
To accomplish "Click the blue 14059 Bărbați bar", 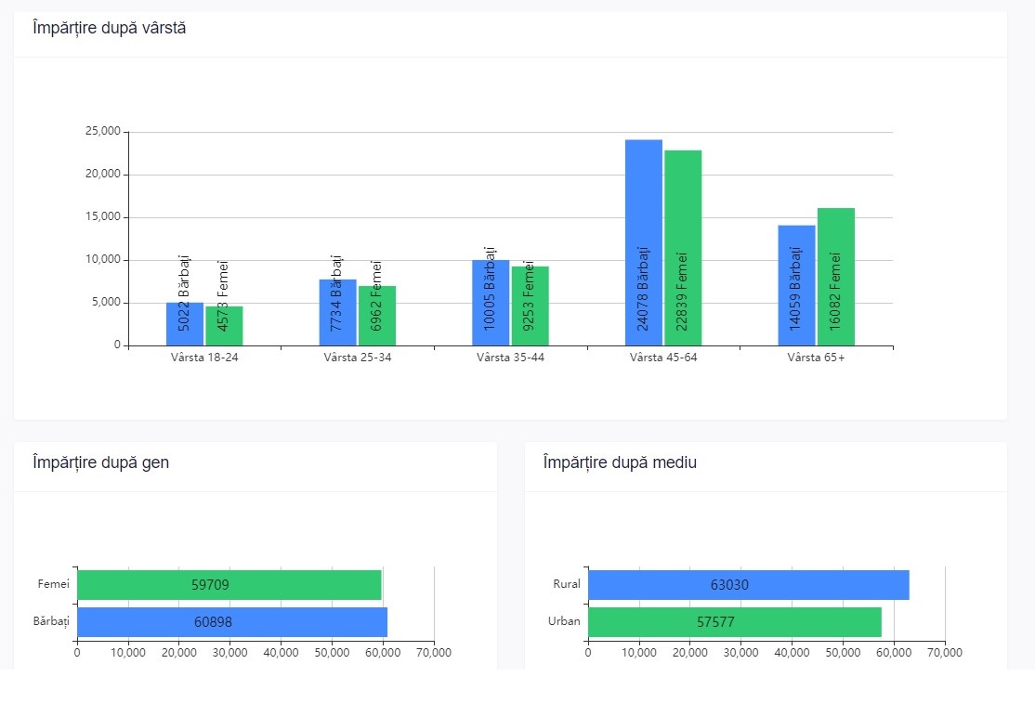I will [x=797, y=286].
